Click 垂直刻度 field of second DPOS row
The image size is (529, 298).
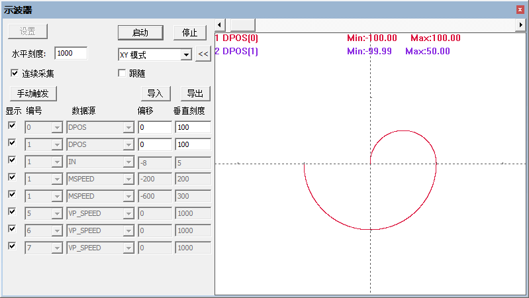click(193, 144)
